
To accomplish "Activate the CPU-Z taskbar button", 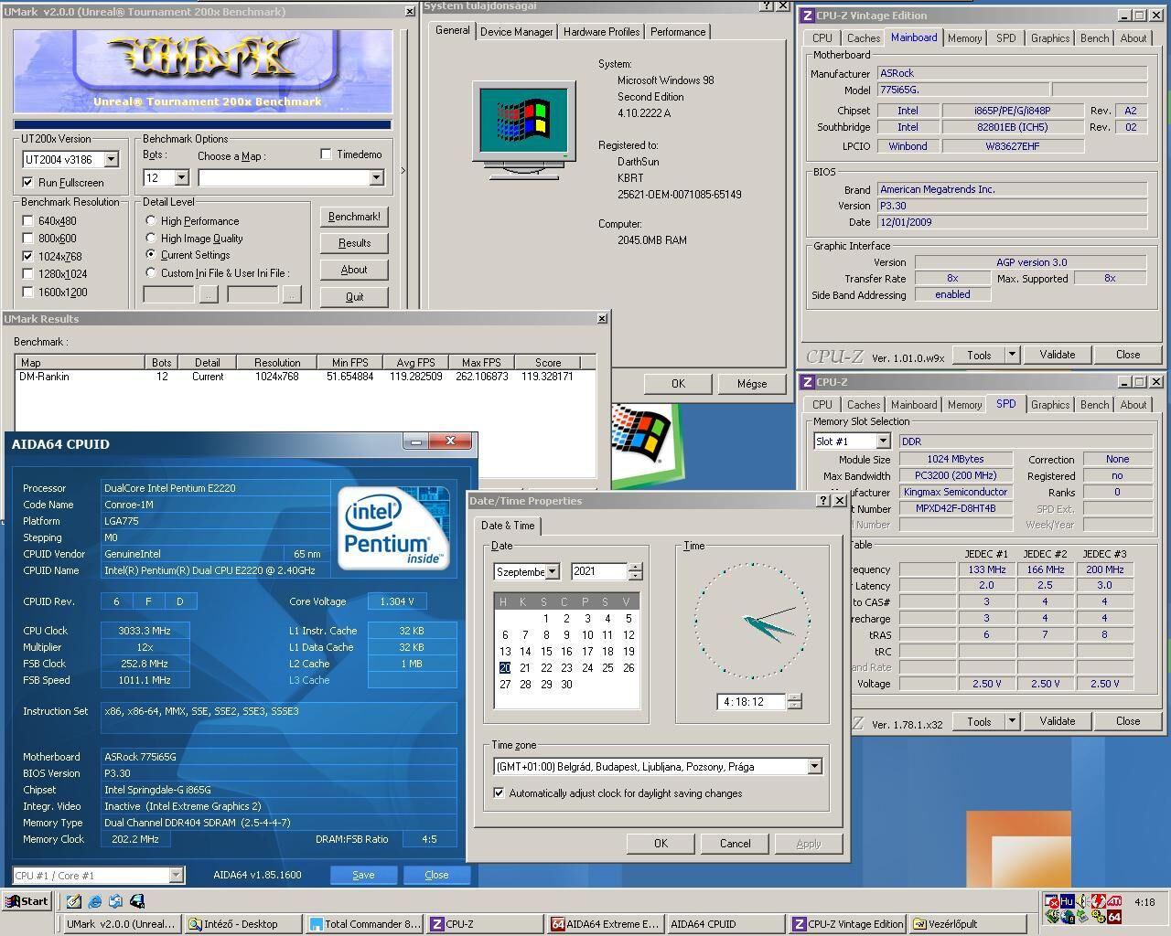I will pos(485,924).
